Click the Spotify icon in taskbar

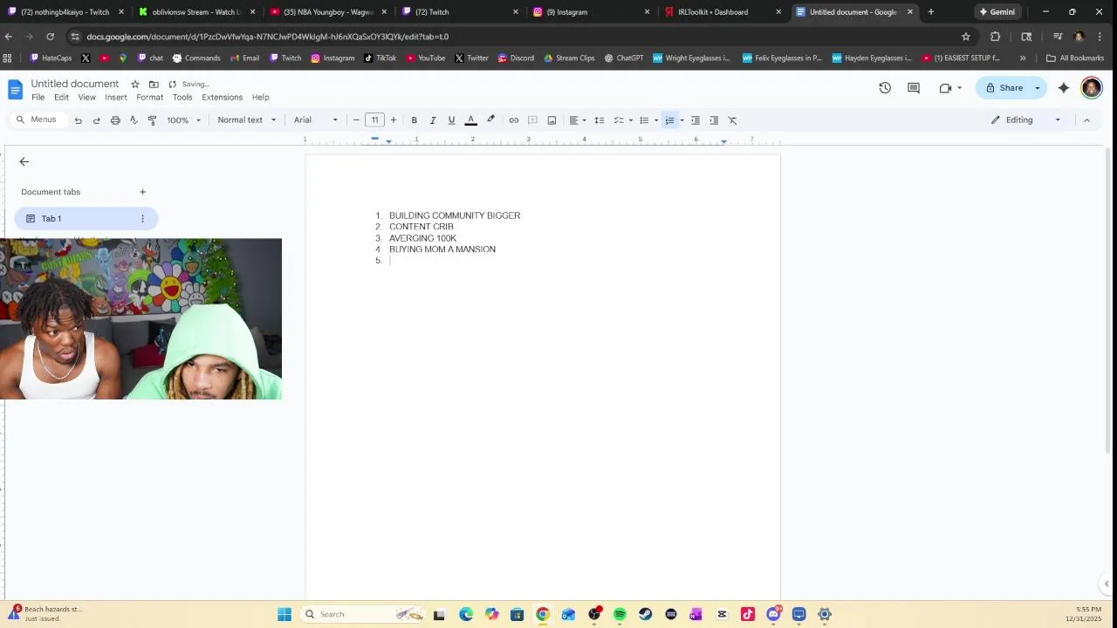pos(620,614)
